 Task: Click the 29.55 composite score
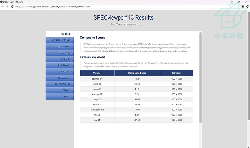(x=137, y=105)
